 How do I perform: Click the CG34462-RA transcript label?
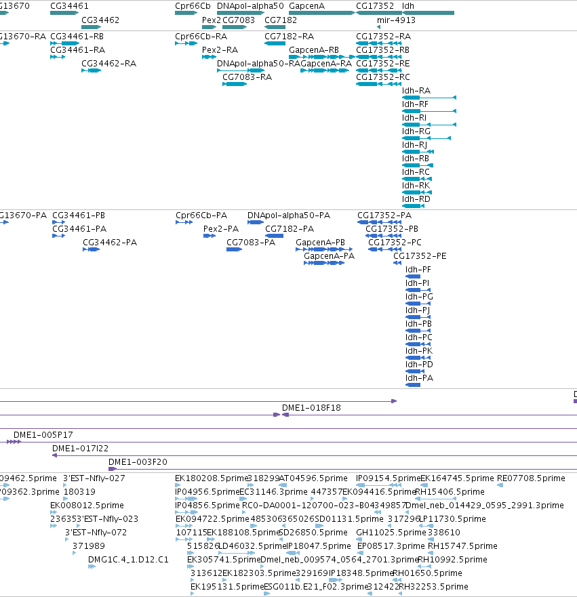pos(109,63)
